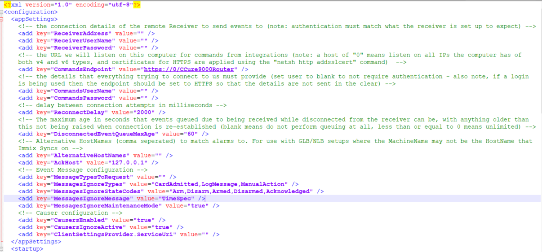
Task: Open the https://0/CCure9000Router link
Action: pos(189,70)
